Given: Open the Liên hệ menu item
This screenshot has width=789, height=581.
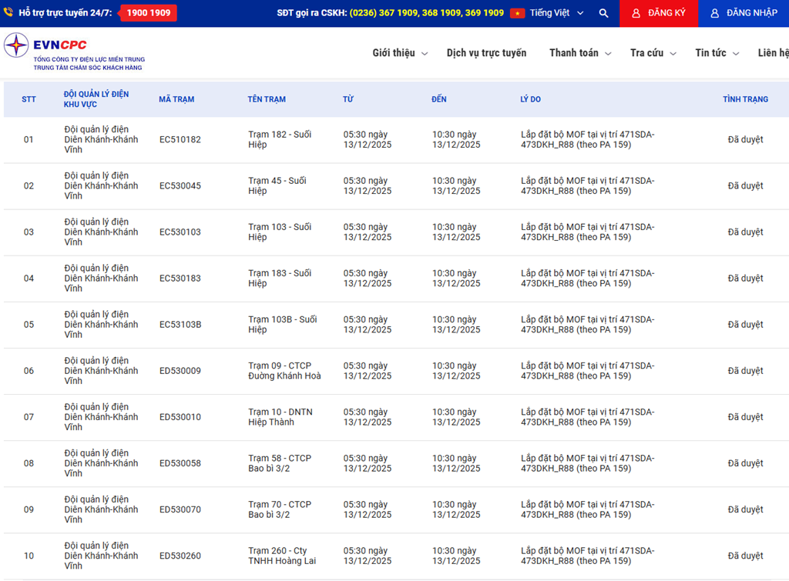Looking at the screenshot, I should tap(773, 53).
